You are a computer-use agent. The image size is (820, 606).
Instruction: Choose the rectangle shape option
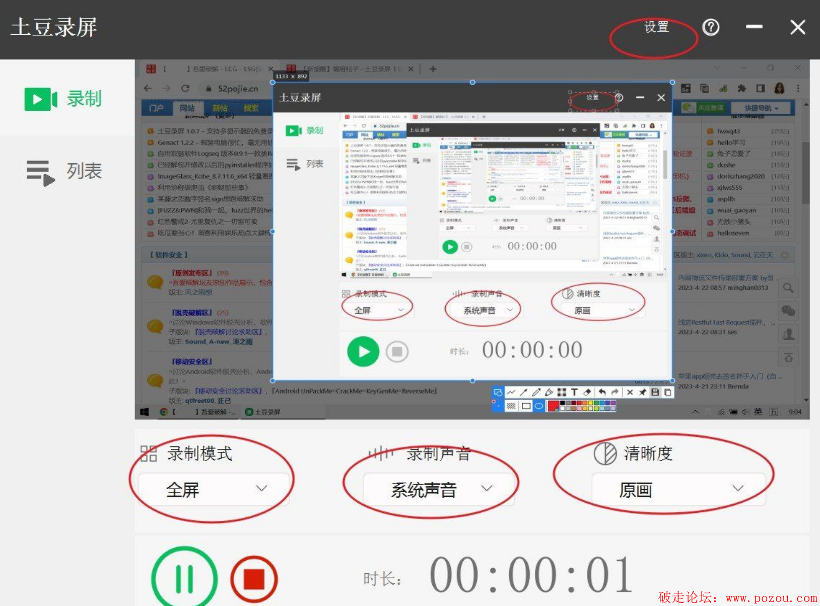526,406
